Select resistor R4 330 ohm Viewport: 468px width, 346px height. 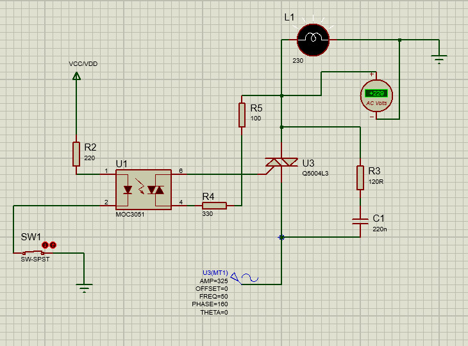(x=214, y=206)
